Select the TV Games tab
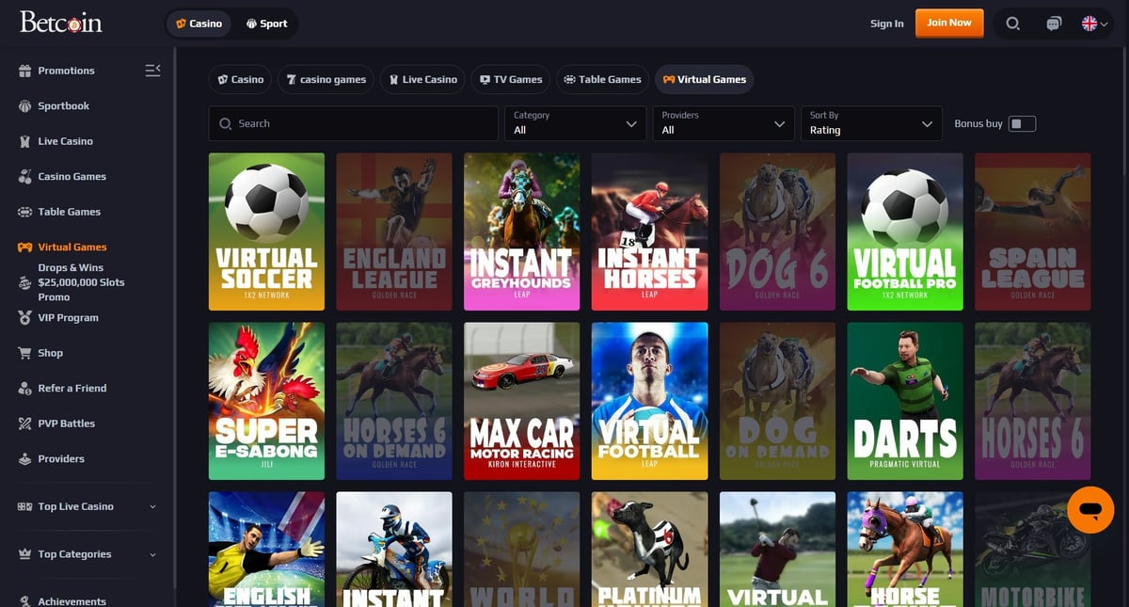Image resolution: width=1129 pixels, height=607 pixels. coord(510,79)
